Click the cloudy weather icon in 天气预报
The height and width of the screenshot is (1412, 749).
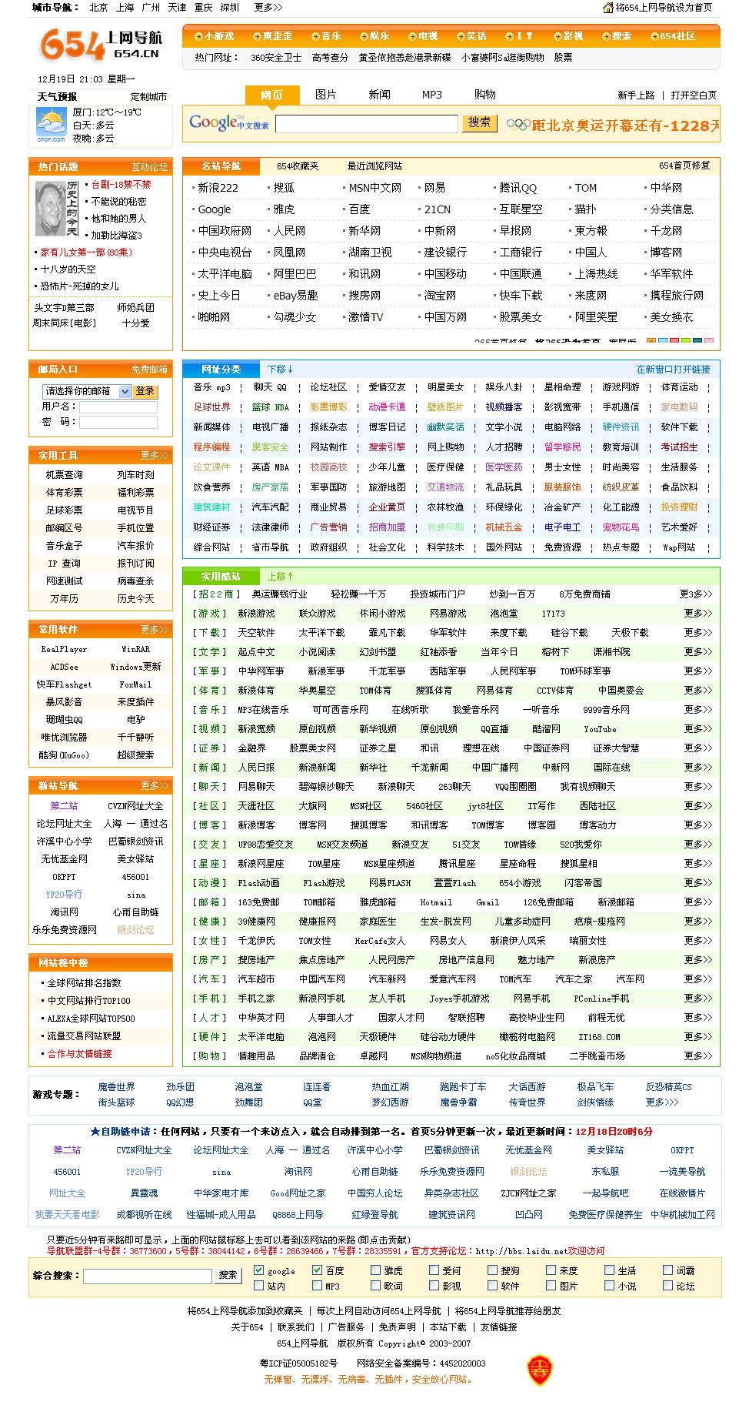52,124
